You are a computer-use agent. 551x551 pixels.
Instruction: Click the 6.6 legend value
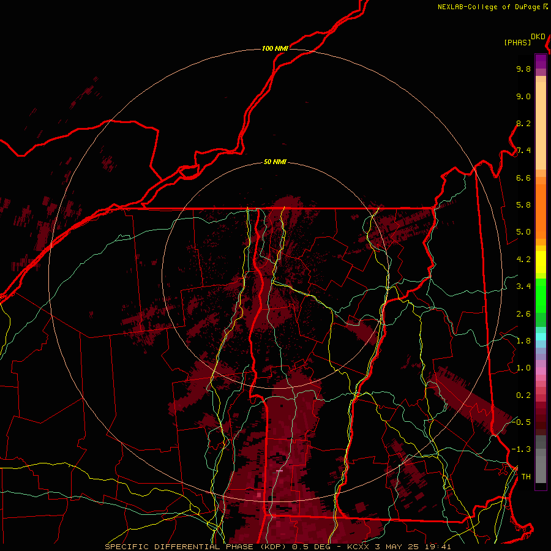click(x=523, y=178)
